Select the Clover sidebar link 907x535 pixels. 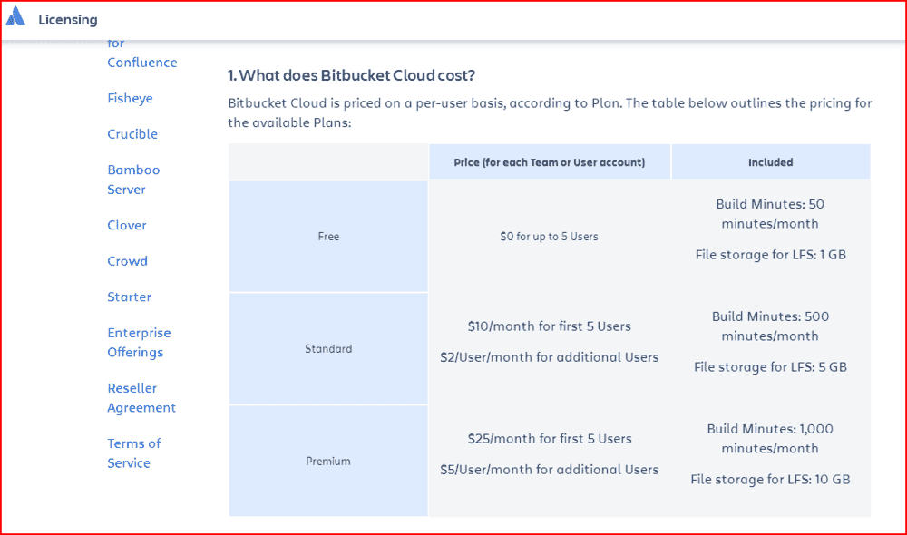point(127,225)
